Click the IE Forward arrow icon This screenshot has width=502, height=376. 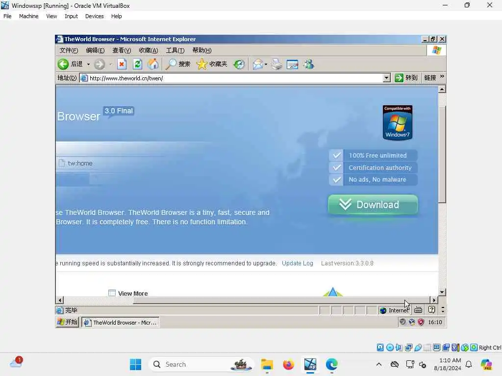pyautogui.click(x=100, y=64)
